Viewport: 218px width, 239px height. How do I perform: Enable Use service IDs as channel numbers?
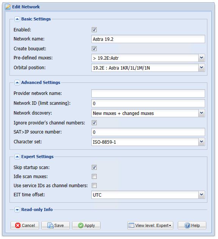click(x=94, y=186)
